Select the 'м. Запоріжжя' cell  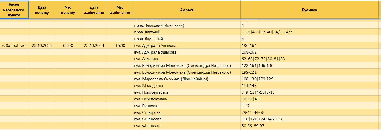14,45
